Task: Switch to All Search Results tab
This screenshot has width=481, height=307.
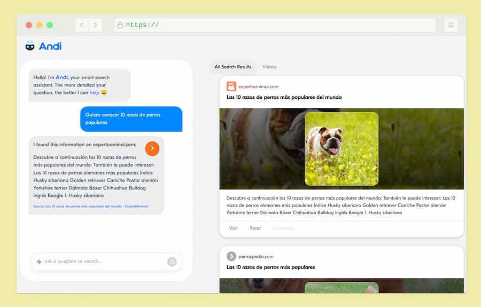Action: pos(233,67)
